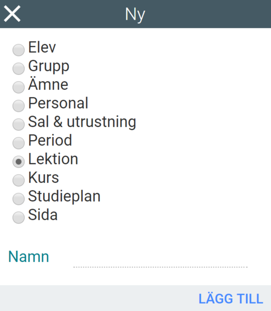The image size is (271, 311).
Task: Choose the Sida radio button
Action: pyautogui.click(x=18, y=218)
